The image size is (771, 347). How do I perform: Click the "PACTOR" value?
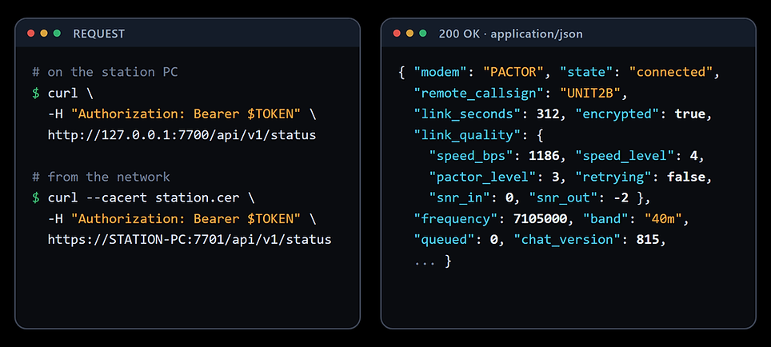(x=513, y=72)
